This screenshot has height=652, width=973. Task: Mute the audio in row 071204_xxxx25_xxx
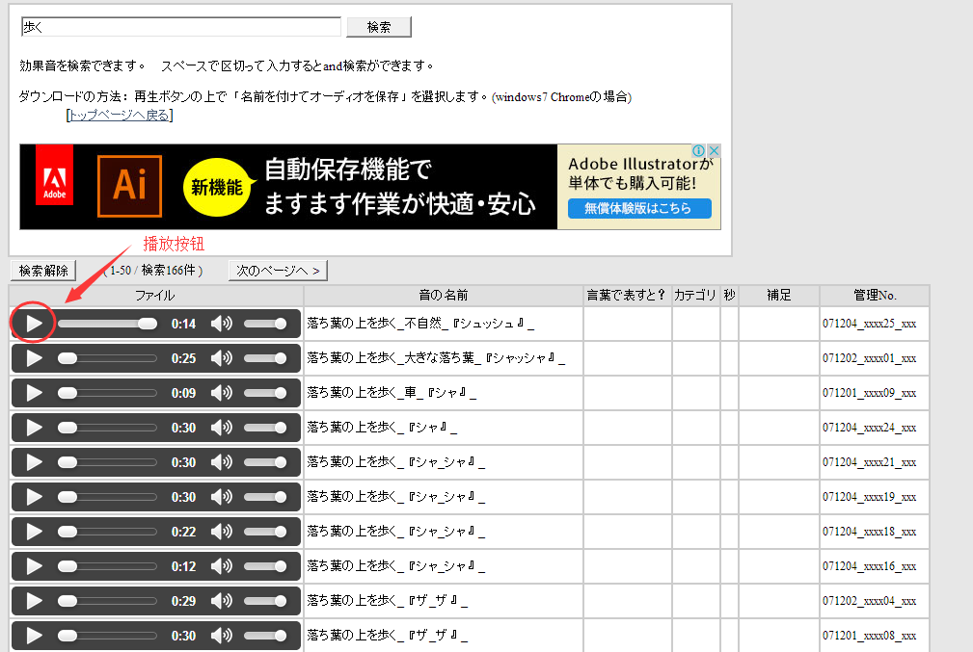click(222, 324)
